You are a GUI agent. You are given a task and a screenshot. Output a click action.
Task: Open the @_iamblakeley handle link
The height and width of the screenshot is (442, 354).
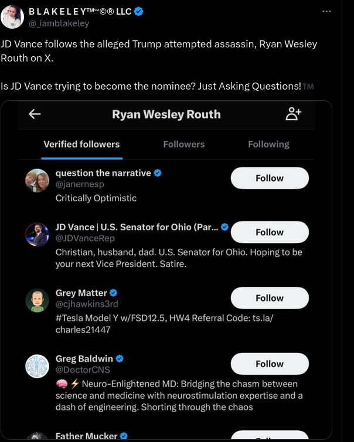(x=59, y=23)
